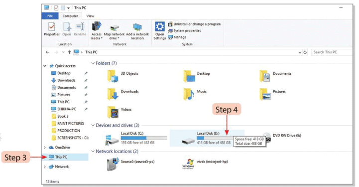Select the Pictures folder icon in Folders
This screenshot has width=359, height=187.
point(265,94)
